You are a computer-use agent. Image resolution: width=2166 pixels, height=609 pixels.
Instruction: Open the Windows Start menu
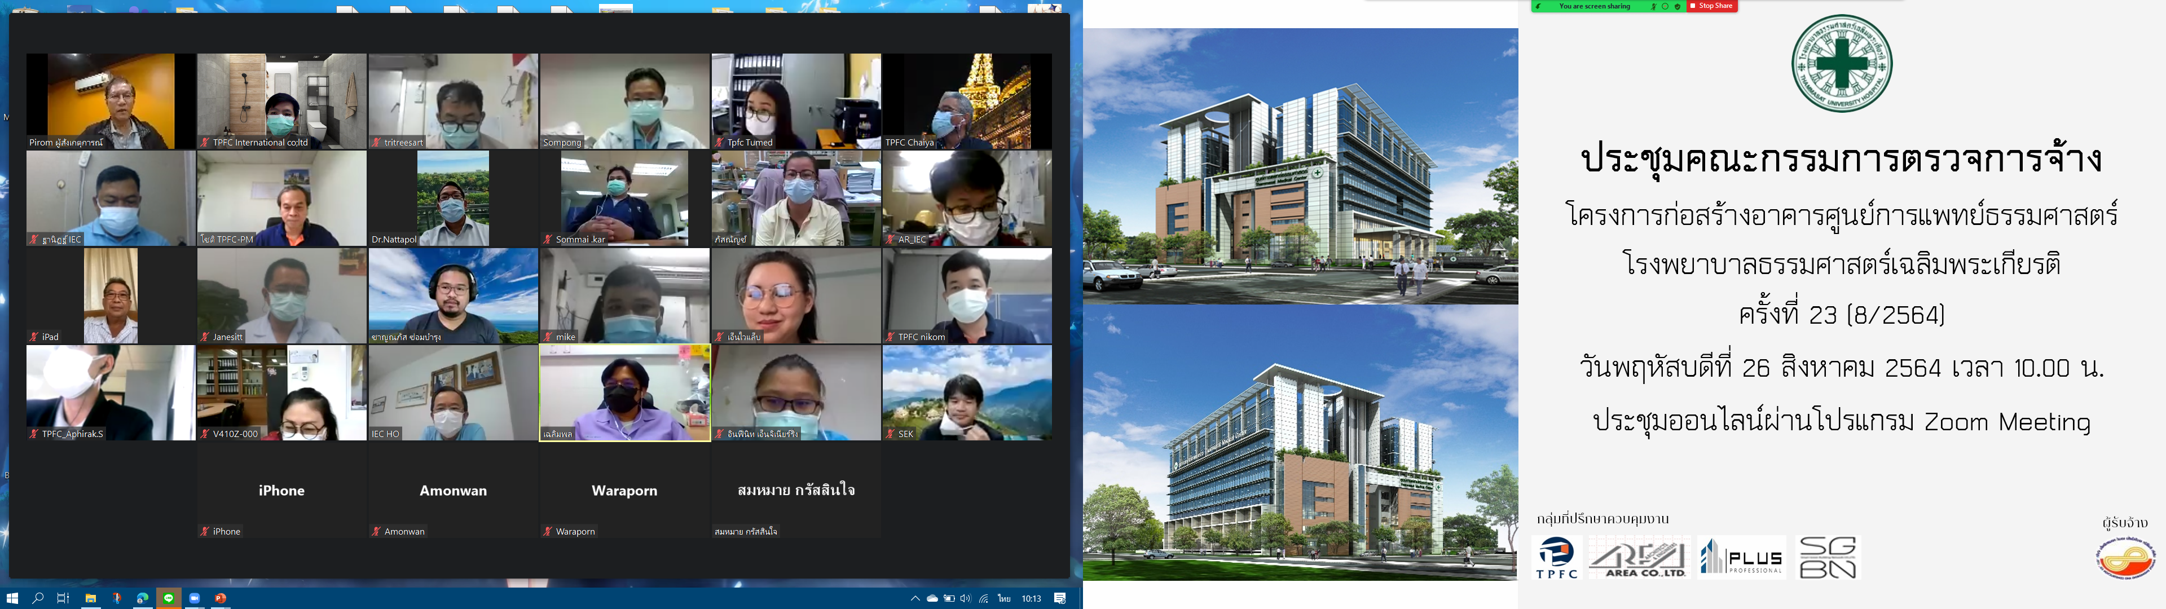click(x=12, y=598)
